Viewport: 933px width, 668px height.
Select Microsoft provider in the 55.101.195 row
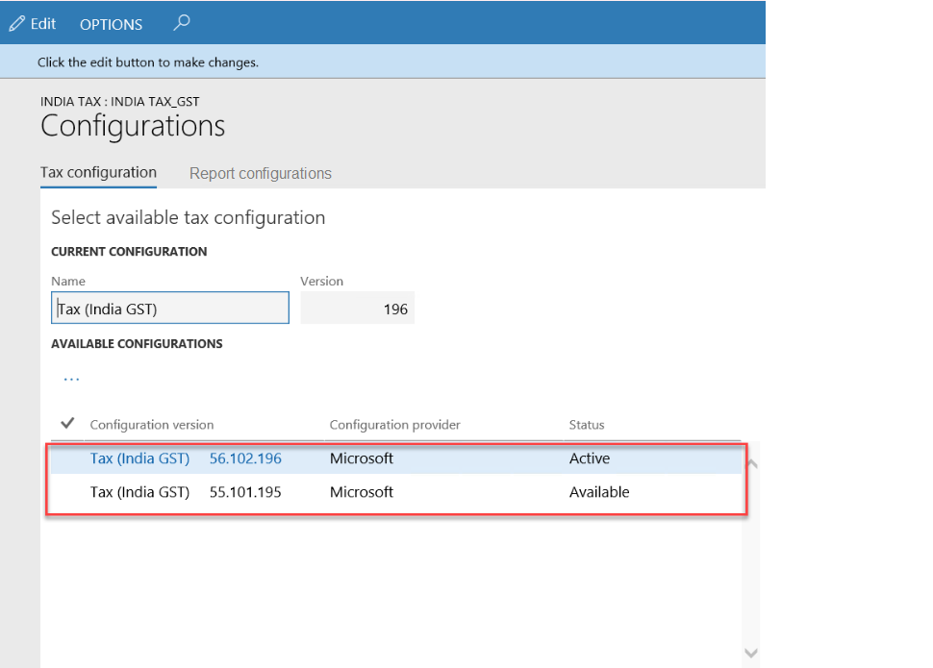[362, 492]
